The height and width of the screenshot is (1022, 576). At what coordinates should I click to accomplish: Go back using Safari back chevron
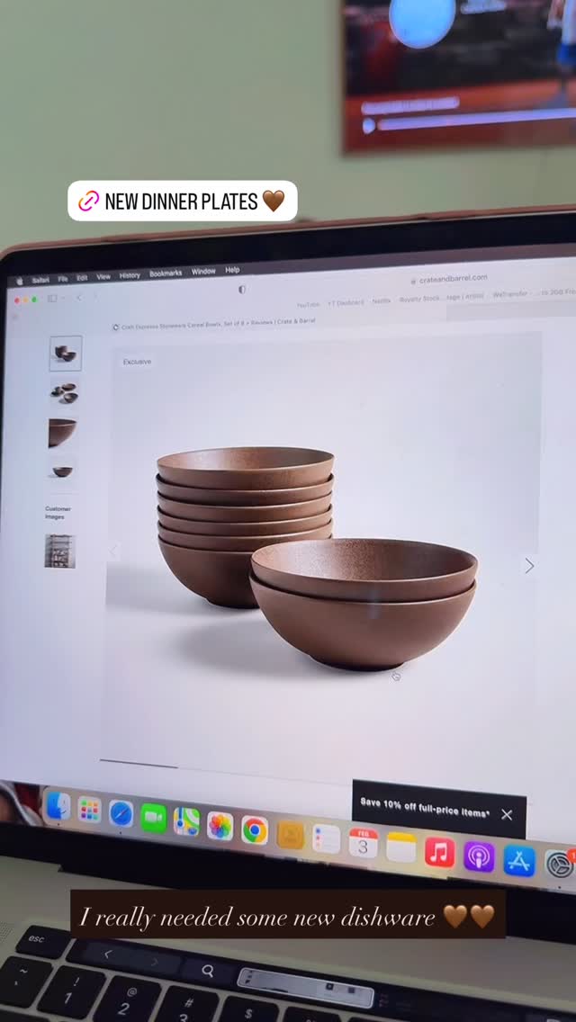78,298
